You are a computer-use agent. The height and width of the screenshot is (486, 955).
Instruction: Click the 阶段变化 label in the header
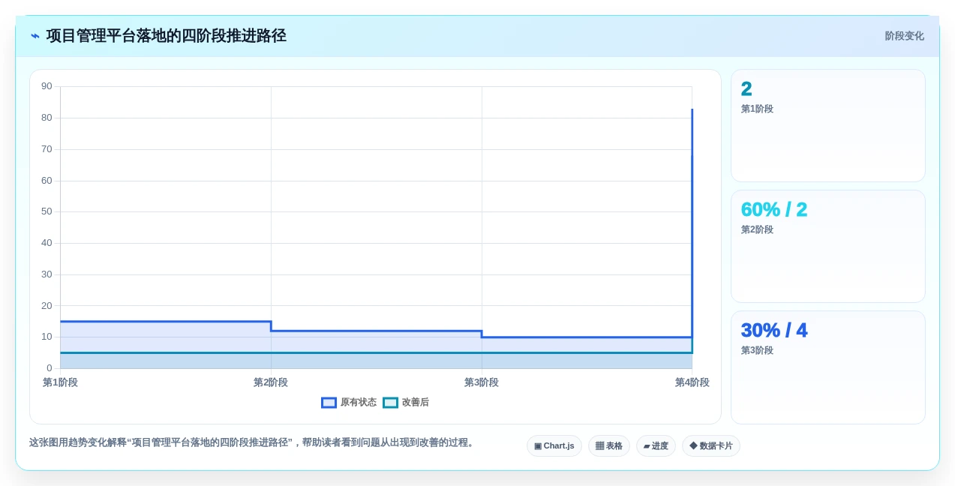pos(904,36)
